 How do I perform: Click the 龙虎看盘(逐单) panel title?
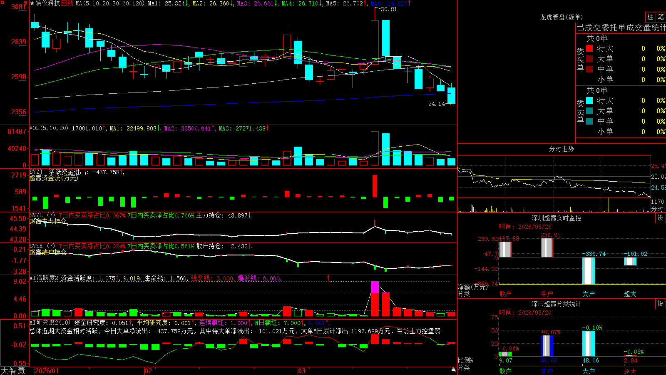click(x=561, y=17)
